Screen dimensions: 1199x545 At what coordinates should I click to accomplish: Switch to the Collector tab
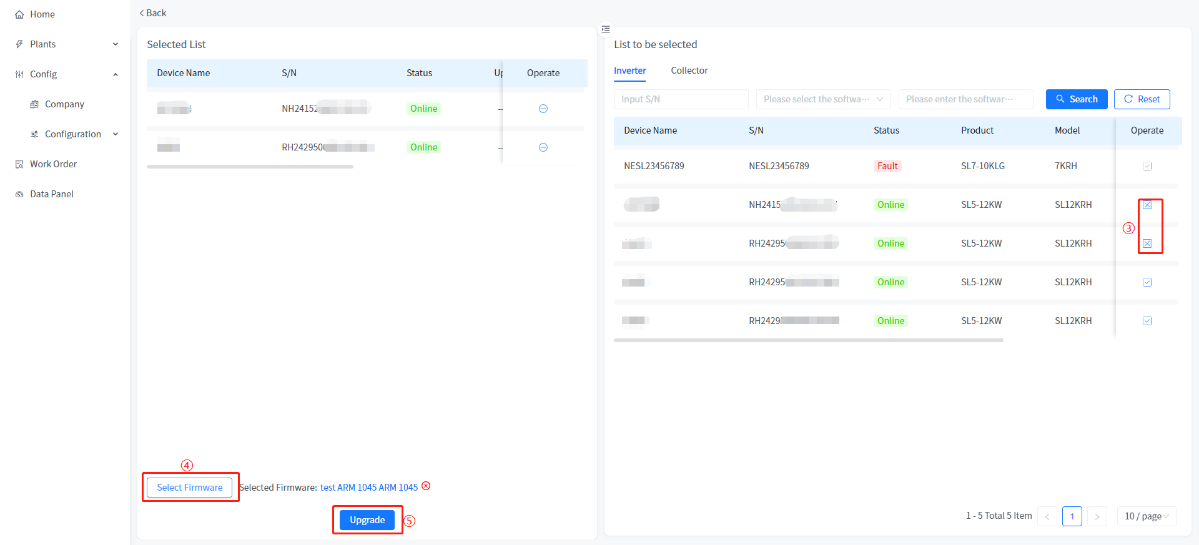coord(689,71)
